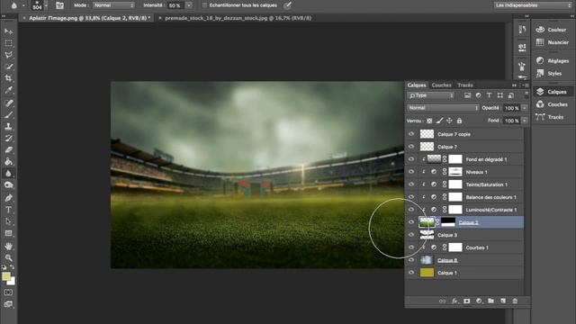576x324 pixels.
Task: Select the History Brush tool
Action: [8, 138]
